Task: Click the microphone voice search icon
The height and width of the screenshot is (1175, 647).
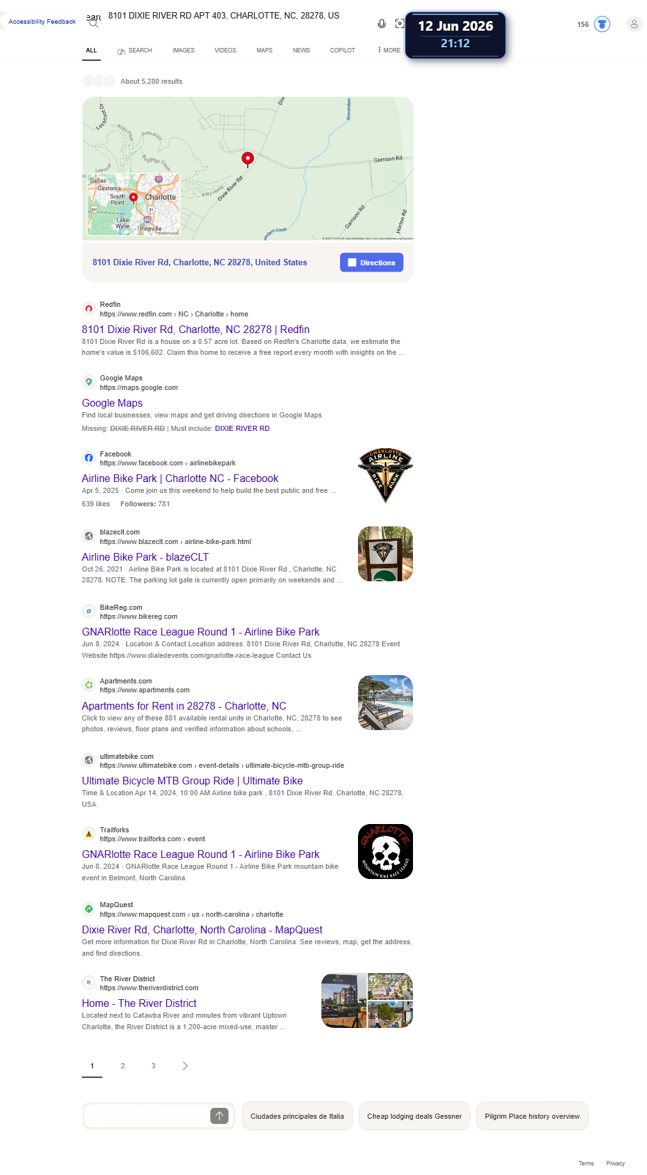Action: [x=382, y=24]
